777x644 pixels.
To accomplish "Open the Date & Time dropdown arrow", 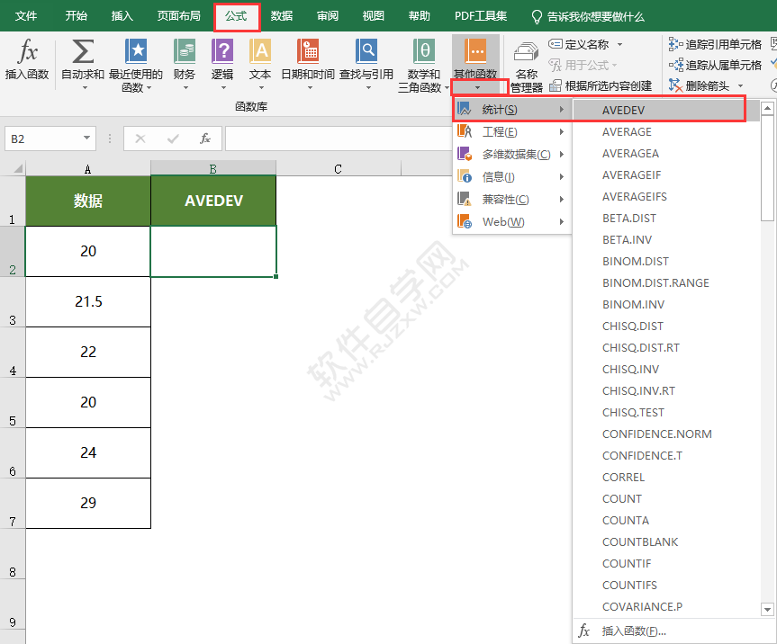I will point(311,88).
